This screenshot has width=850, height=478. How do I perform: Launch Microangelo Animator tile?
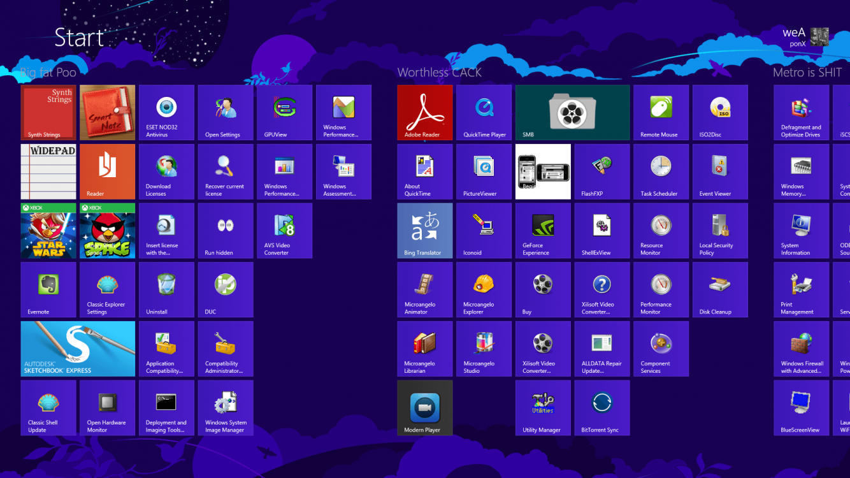pyautogui.click(x=425, y=289)
